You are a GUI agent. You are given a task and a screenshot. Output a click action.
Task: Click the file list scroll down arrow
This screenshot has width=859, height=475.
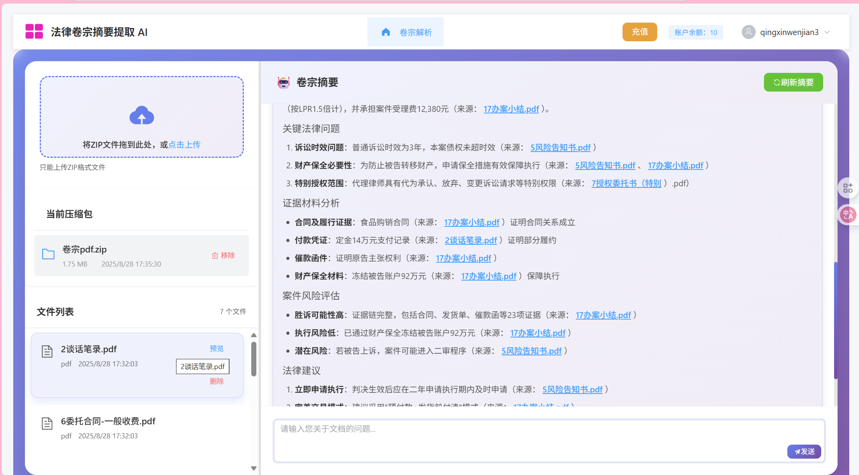pos(254,468)
